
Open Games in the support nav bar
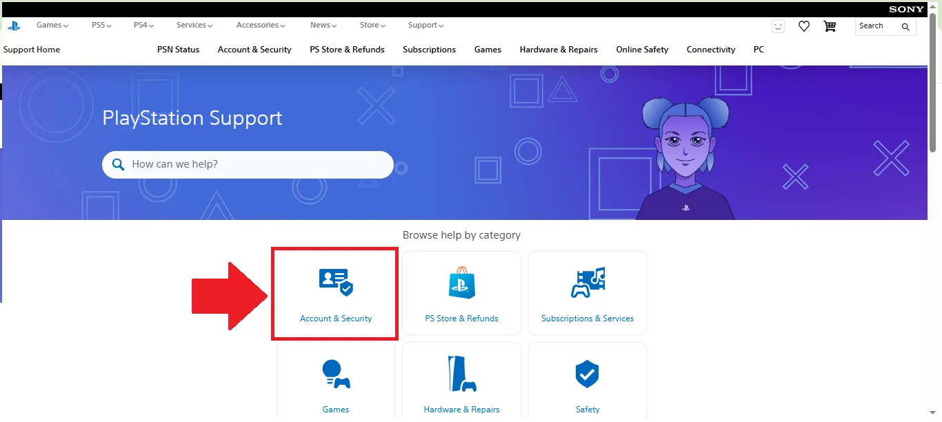[x=488, y=50]
